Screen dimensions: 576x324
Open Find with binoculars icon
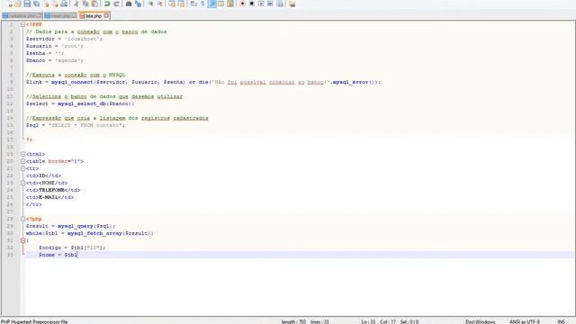click(129, 4)
